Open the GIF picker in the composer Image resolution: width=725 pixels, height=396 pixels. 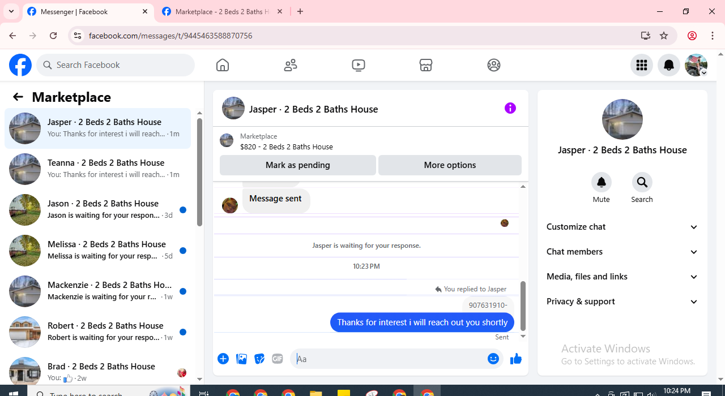[277, 359]
